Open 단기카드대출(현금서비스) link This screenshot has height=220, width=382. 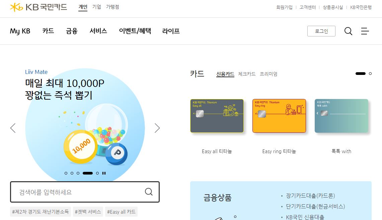[x=315, y=206]
